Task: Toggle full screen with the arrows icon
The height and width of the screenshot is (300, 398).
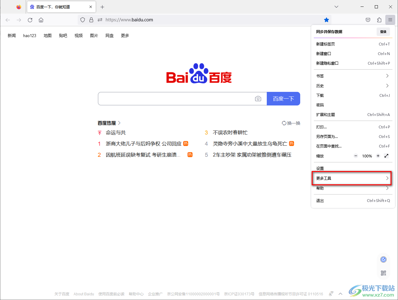Action: pyautogui.click(x=386, y=156)
